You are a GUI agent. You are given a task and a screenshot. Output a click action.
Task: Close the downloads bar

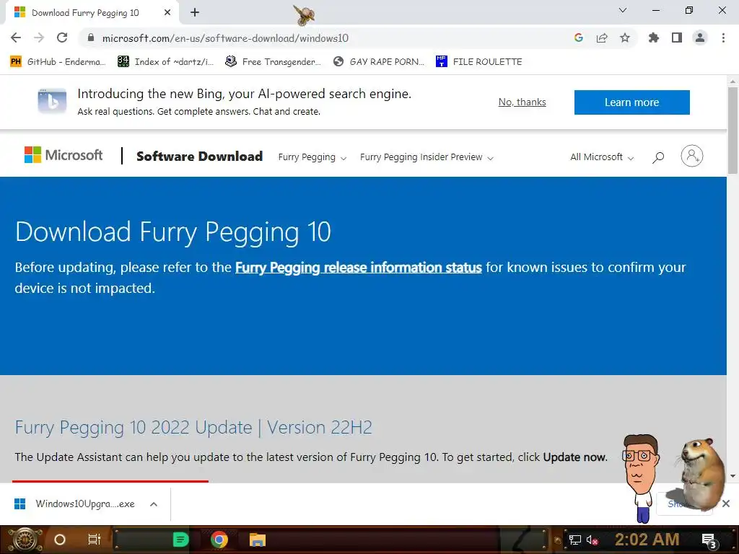click(726, 504)
